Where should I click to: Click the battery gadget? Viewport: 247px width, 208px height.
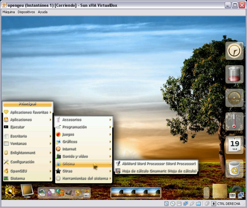(x=234, y=74)
